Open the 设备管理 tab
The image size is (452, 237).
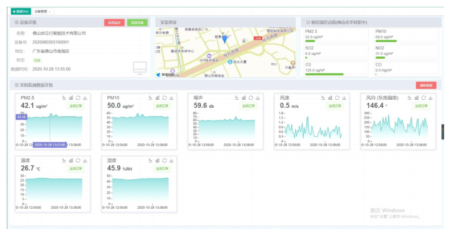[x=41, y=11]
